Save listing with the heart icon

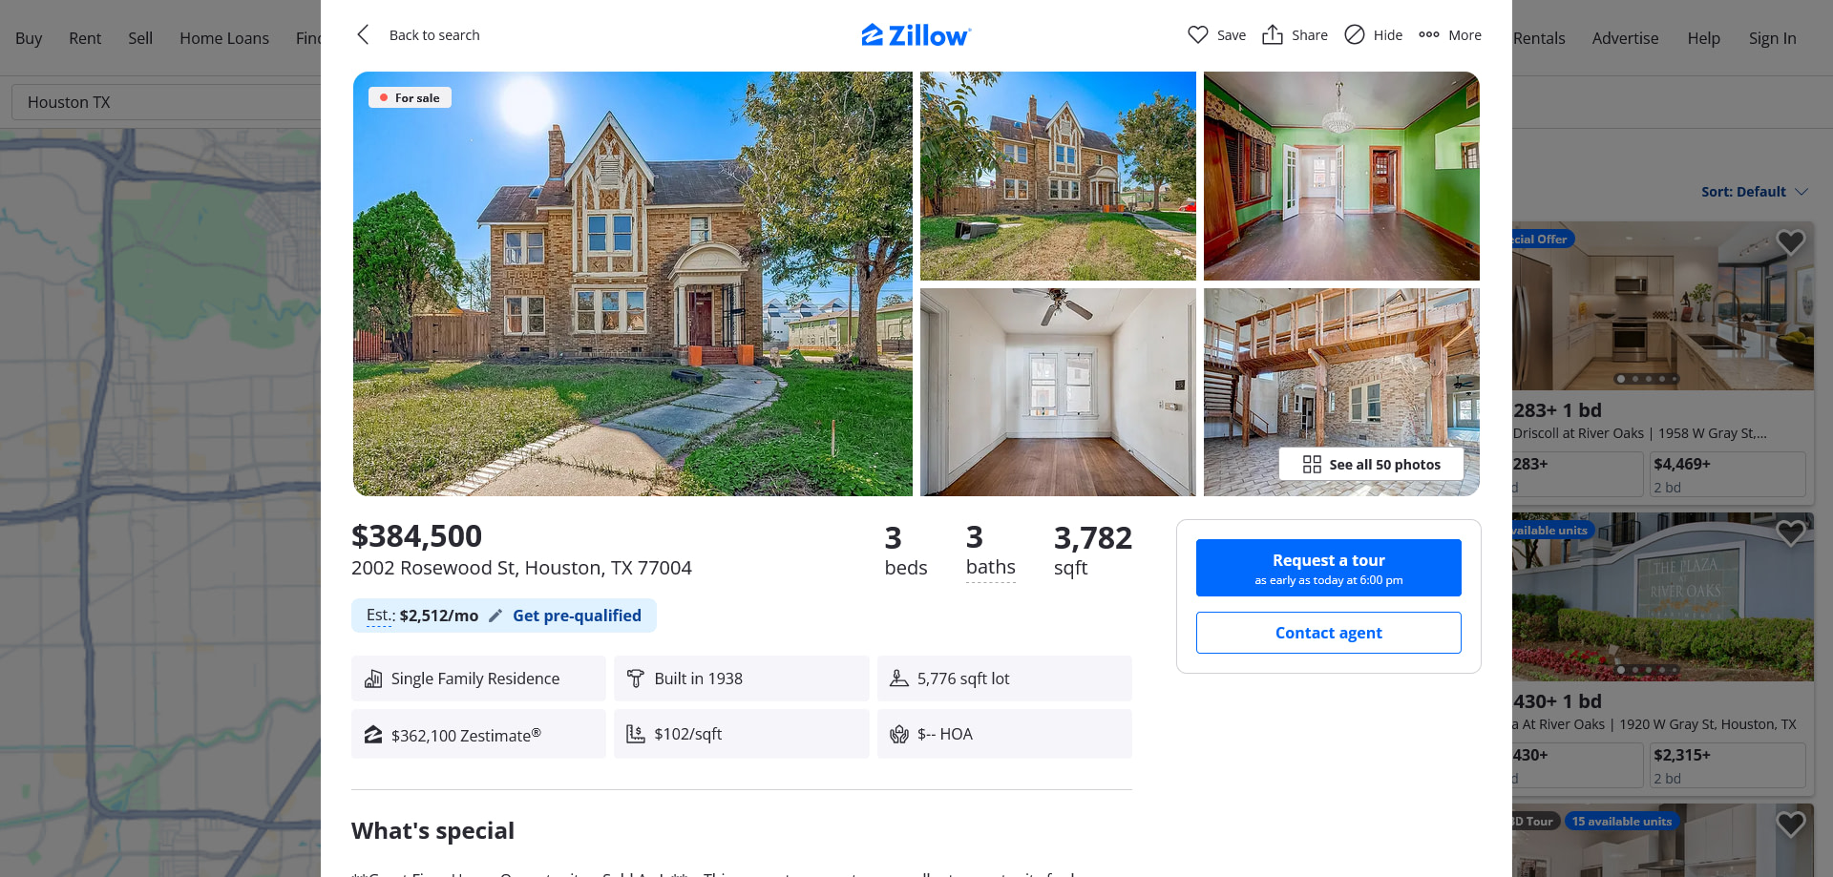tap(1197, 35)
